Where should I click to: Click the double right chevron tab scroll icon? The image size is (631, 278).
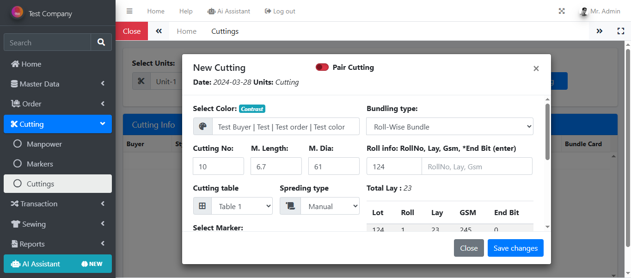coord(600,31)
